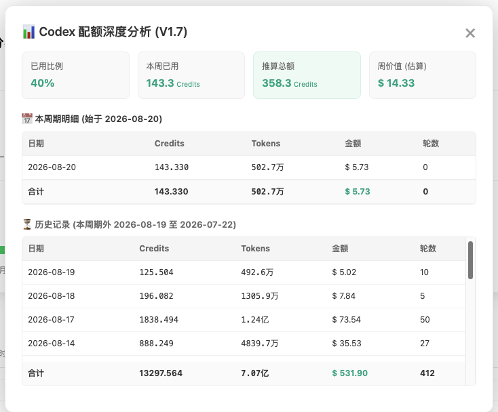
Task: Select the 已用比例 40% card
Action: click(75, 75)
